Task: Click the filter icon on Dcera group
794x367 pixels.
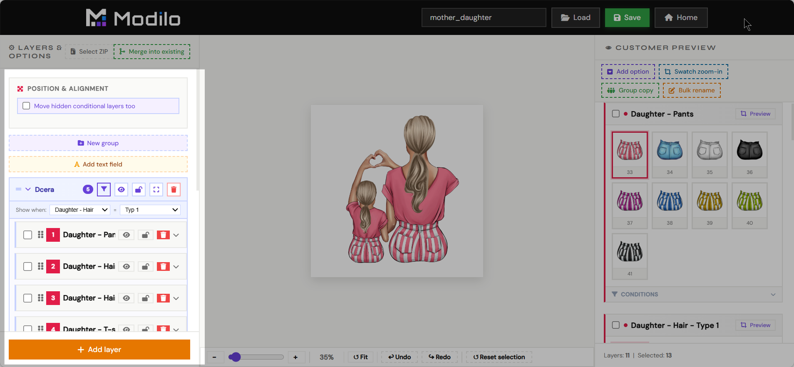Action: [x=104, y=189]
